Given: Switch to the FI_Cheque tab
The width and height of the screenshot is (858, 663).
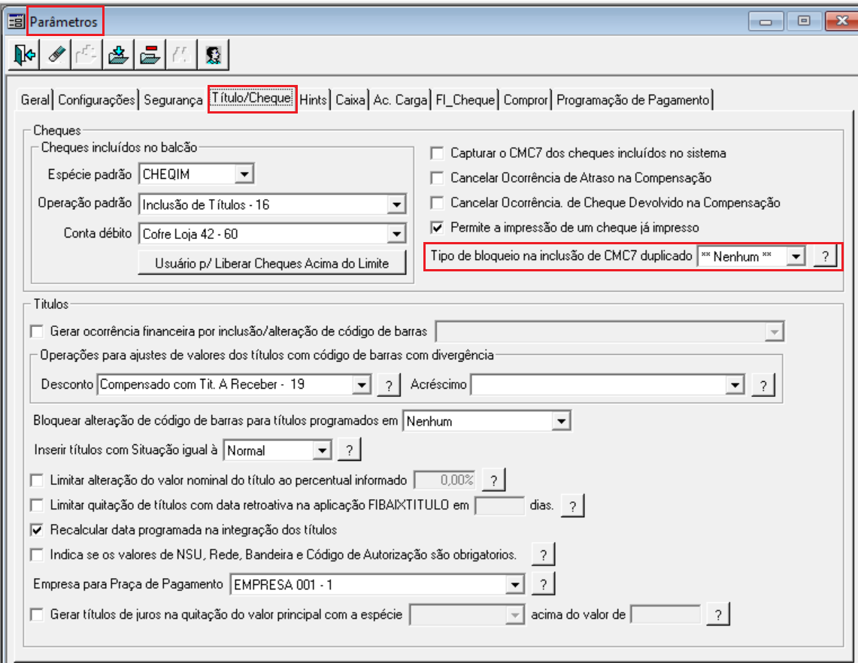Looking at the screenshot, I should tap(465, 100).
